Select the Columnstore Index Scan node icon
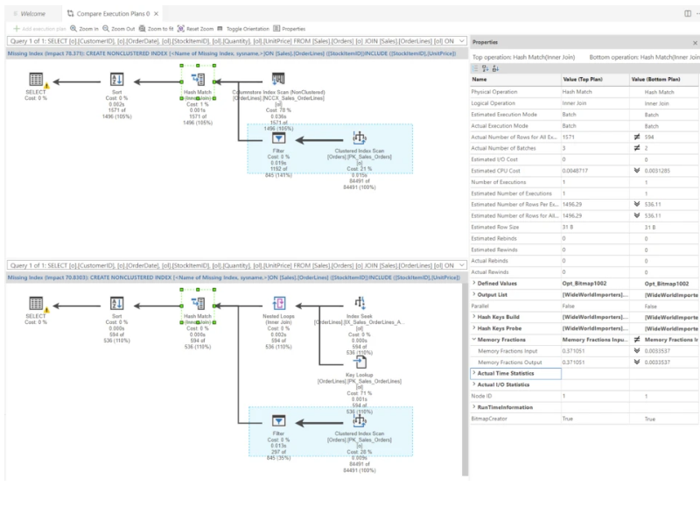This screenshot has width=700, height=514. coord(278,79)
